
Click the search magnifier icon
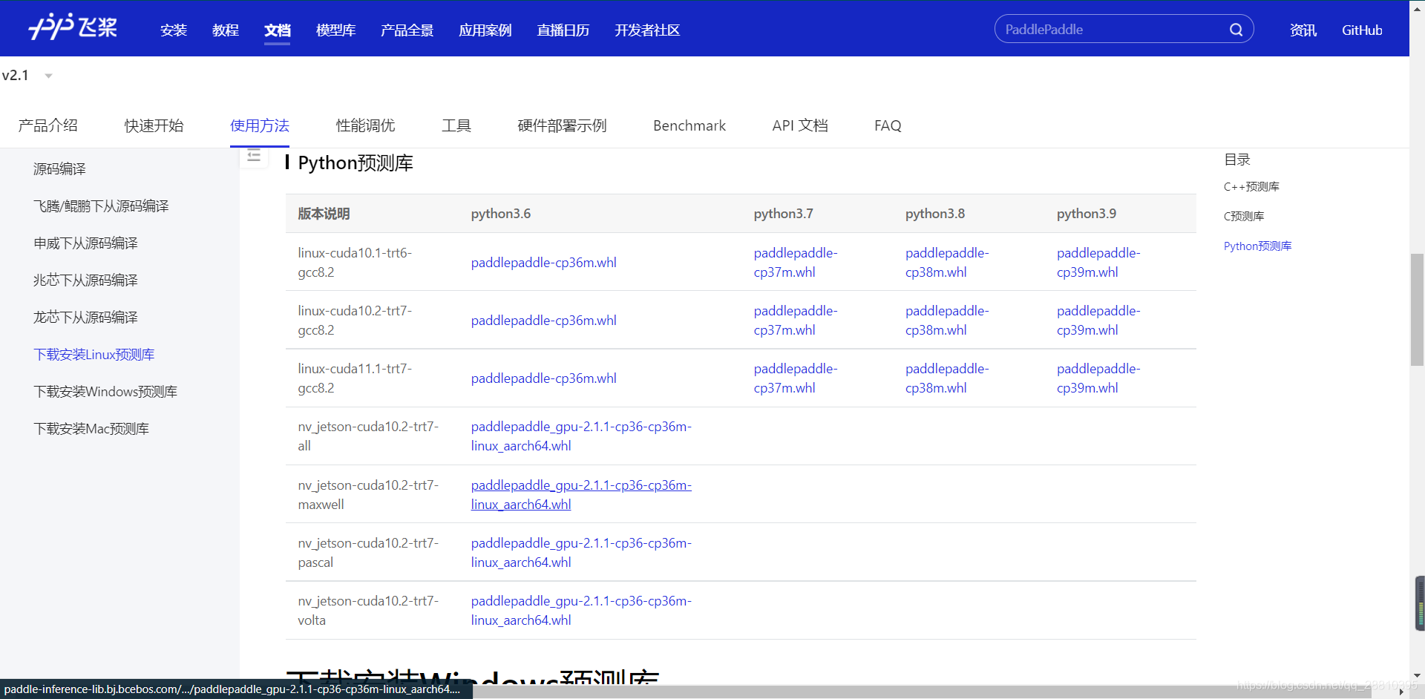1236,30
